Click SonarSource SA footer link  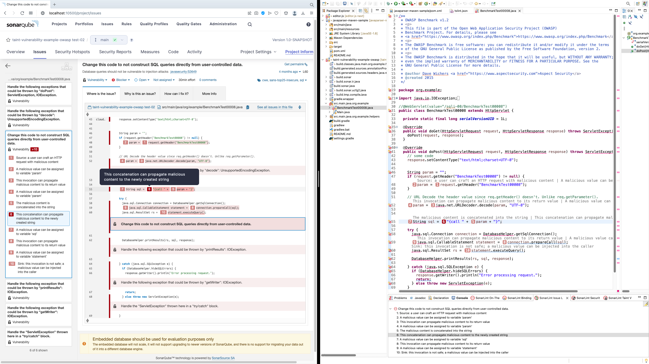pyautogui.click(x=223, y=358)
